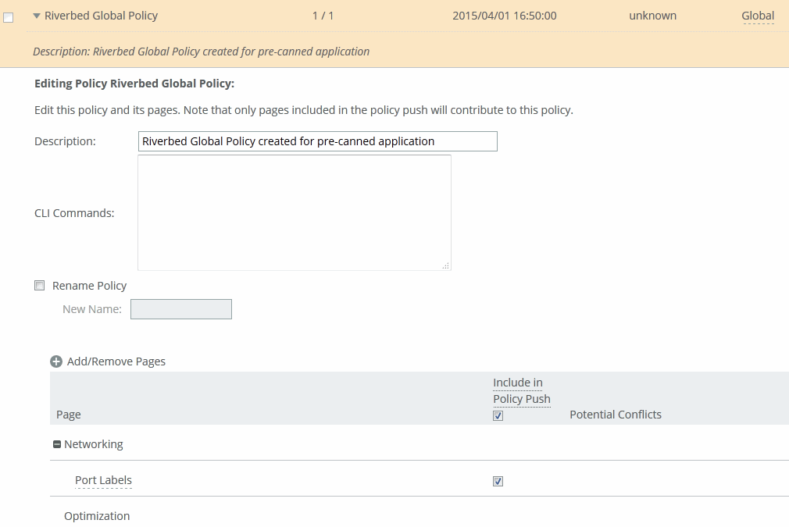Click the New Name input box

pyautogui.click(x=181, y=309)
